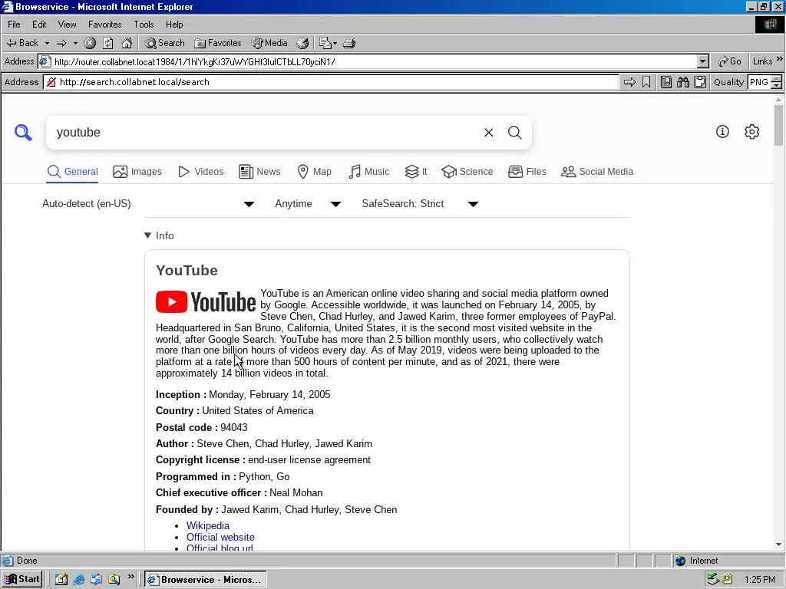Open the File menu

(14, 24)
